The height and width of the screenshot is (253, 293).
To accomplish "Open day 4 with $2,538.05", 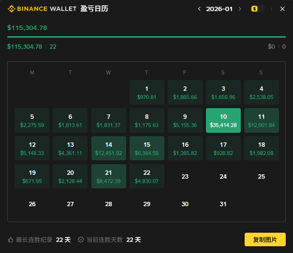I will pos(262,92).
